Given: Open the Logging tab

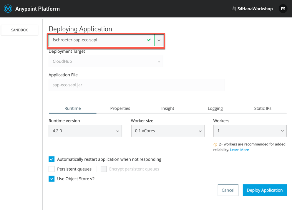Looking at the screenshot, I should click(215, 108).
